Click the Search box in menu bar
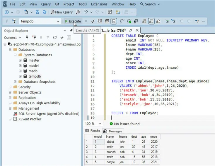This screenshot has width=215, height=166. coord(150,4)
